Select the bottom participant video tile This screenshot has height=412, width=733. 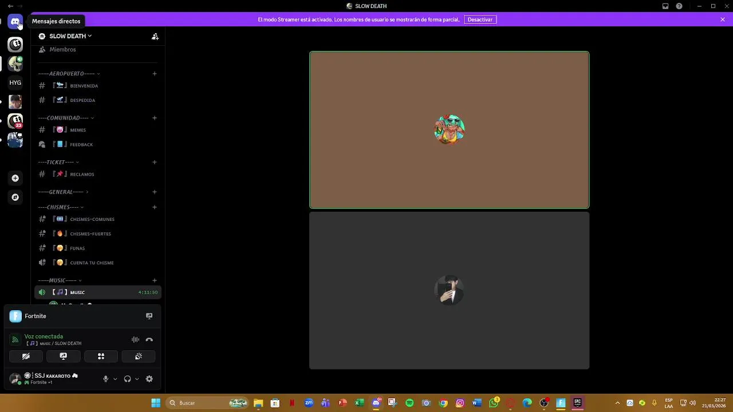point(449,291)
